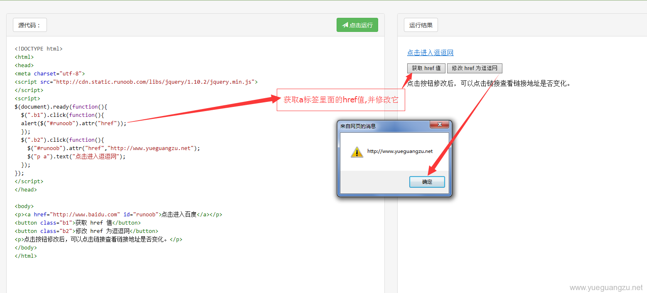Viewport: 647px width, 293px height.
Task: Click the attr("href","http://www.yueguangzu.net") line
Action: 114,148
